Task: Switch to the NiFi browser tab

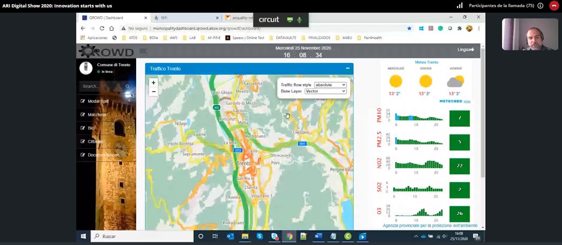Action: (186, 18)
